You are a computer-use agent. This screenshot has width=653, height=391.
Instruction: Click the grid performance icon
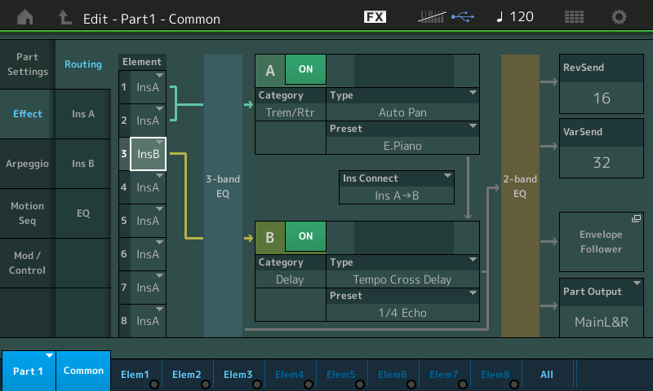(574, 17)
